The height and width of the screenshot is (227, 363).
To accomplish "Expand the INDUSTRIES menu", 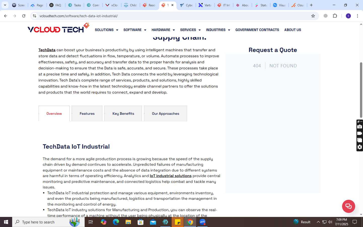I will pyautogui.click(x=218, y=30).
